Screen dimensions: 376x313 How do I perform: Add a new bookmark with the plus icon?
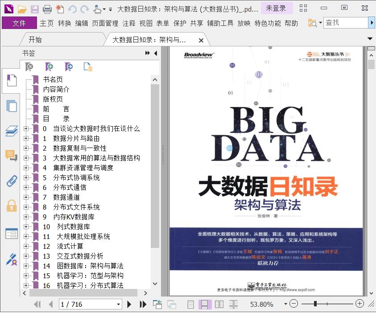tap(49, 67)
